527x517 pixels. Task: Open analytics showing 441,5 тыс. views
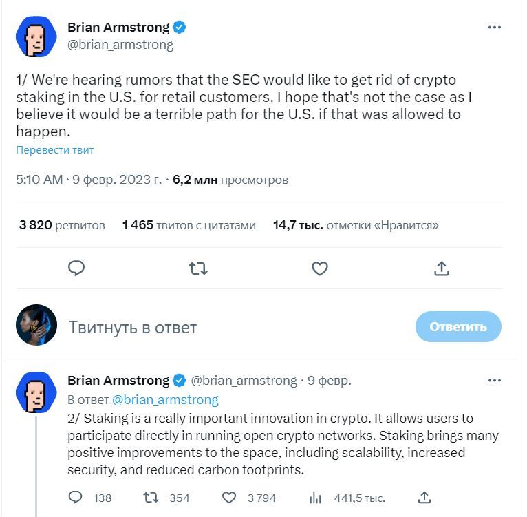coord(316,497)
